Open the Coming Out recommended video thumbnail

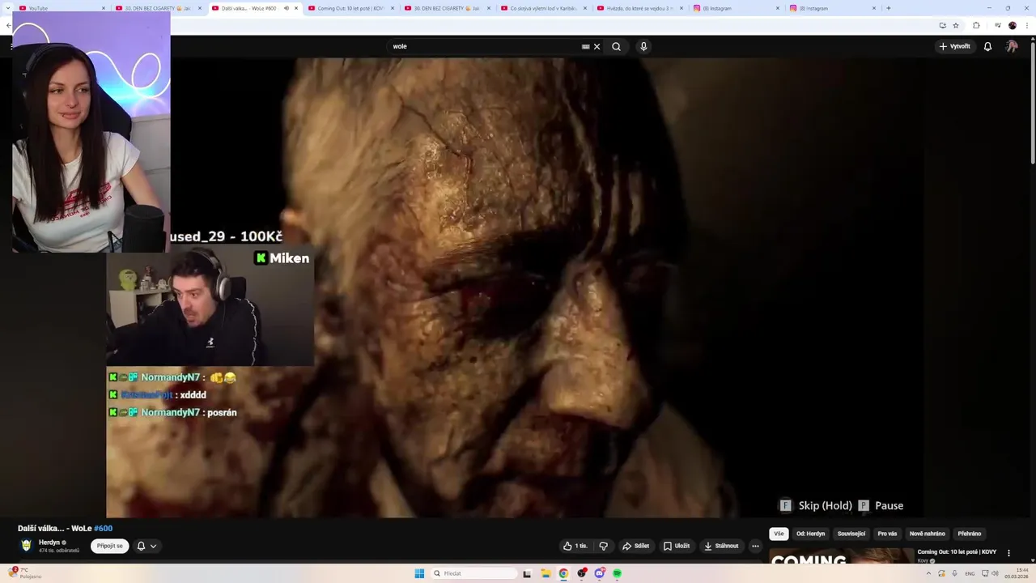tap(841, 556)
